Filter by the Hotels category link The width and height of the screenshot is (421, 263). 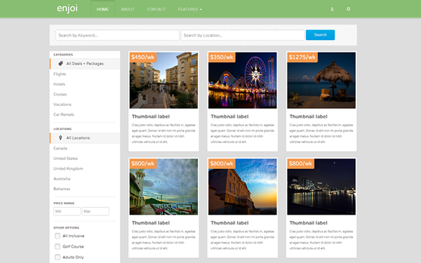coord(59,84)
